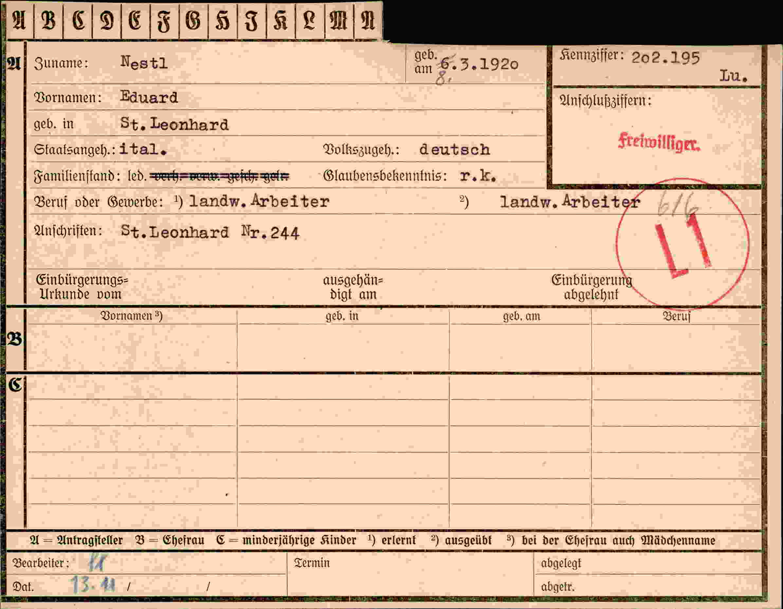Click the struck-through marital status options

[219, 176]
